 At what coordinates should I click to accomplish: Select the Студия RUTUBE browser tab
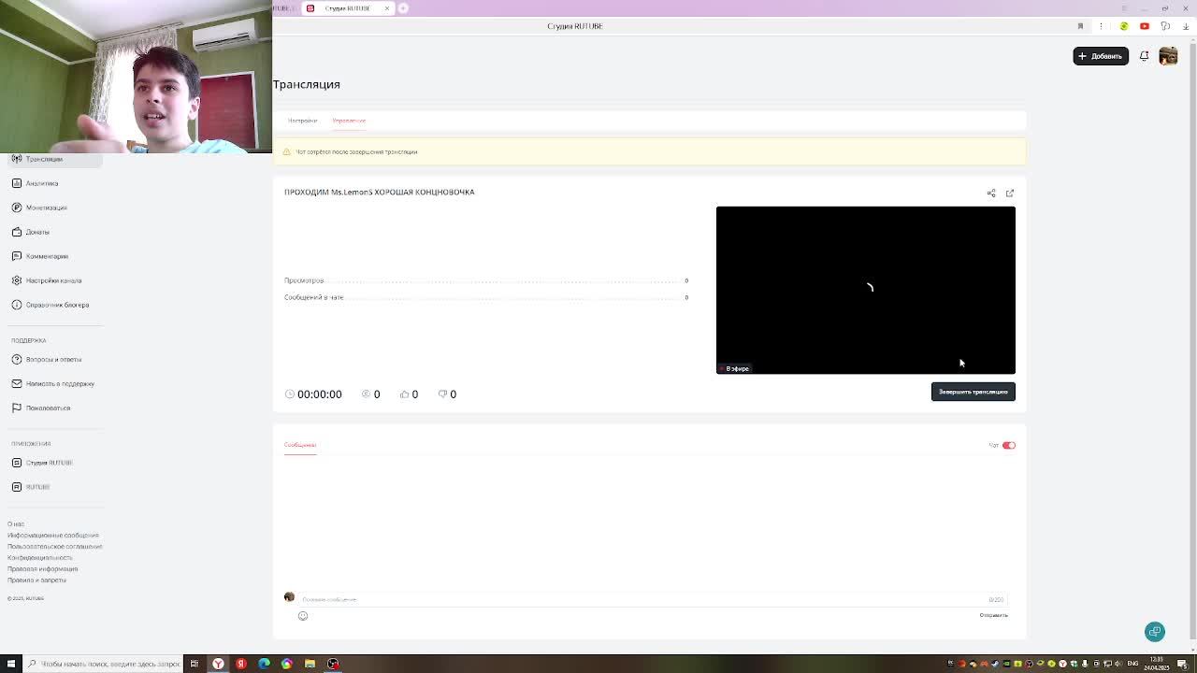point(347,8)
